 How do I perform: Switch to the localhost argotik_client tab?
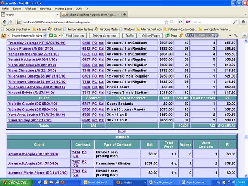91,15
